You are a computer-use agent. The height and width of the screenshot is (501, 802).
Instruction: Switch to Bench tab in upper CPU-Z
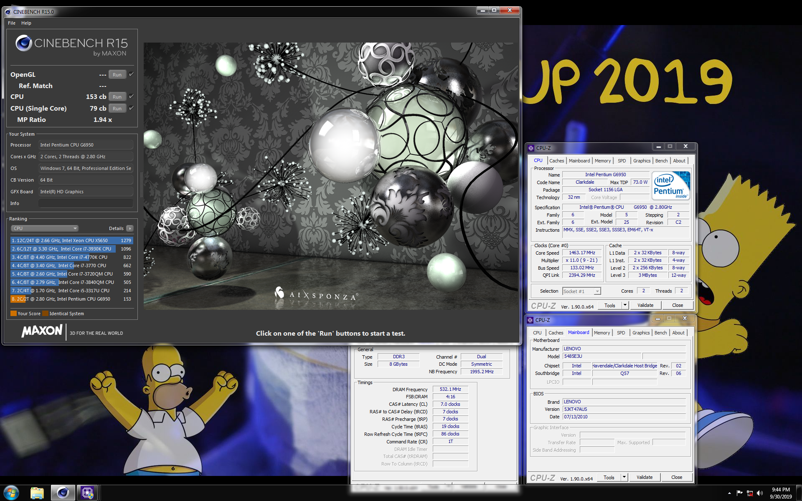(x=661, y=161)
